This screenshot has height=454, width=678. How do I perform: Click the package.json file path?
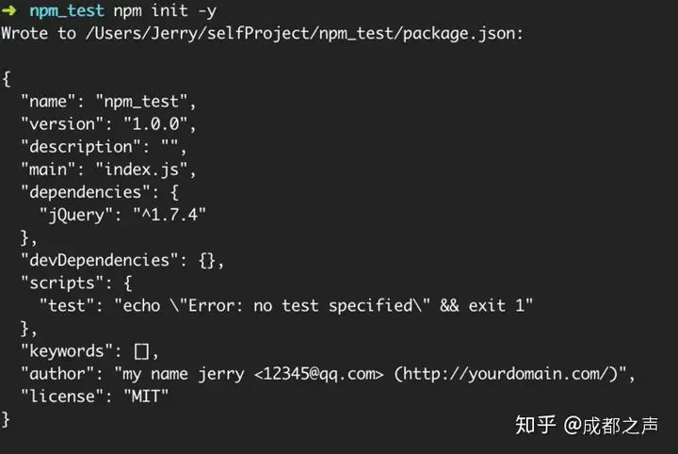click(x=301, y=33)
